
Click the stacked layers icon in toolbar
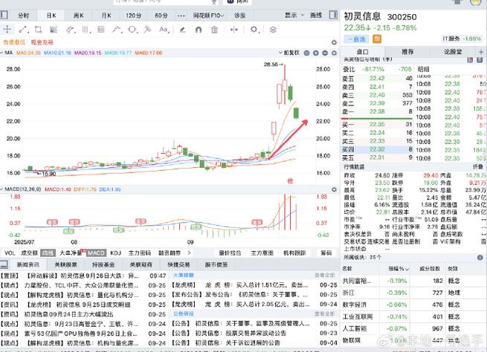[273, 30]
